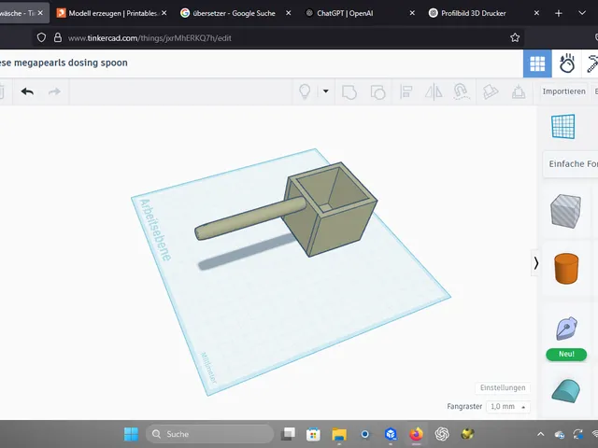Close the Profilbild 3D Drucker tab
Viewport: 598px width, 448px height.
pos(536,13)
